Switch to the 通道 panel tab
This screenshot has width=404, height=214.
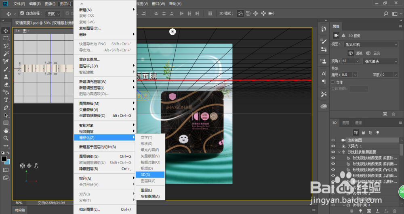pos(358,123)
